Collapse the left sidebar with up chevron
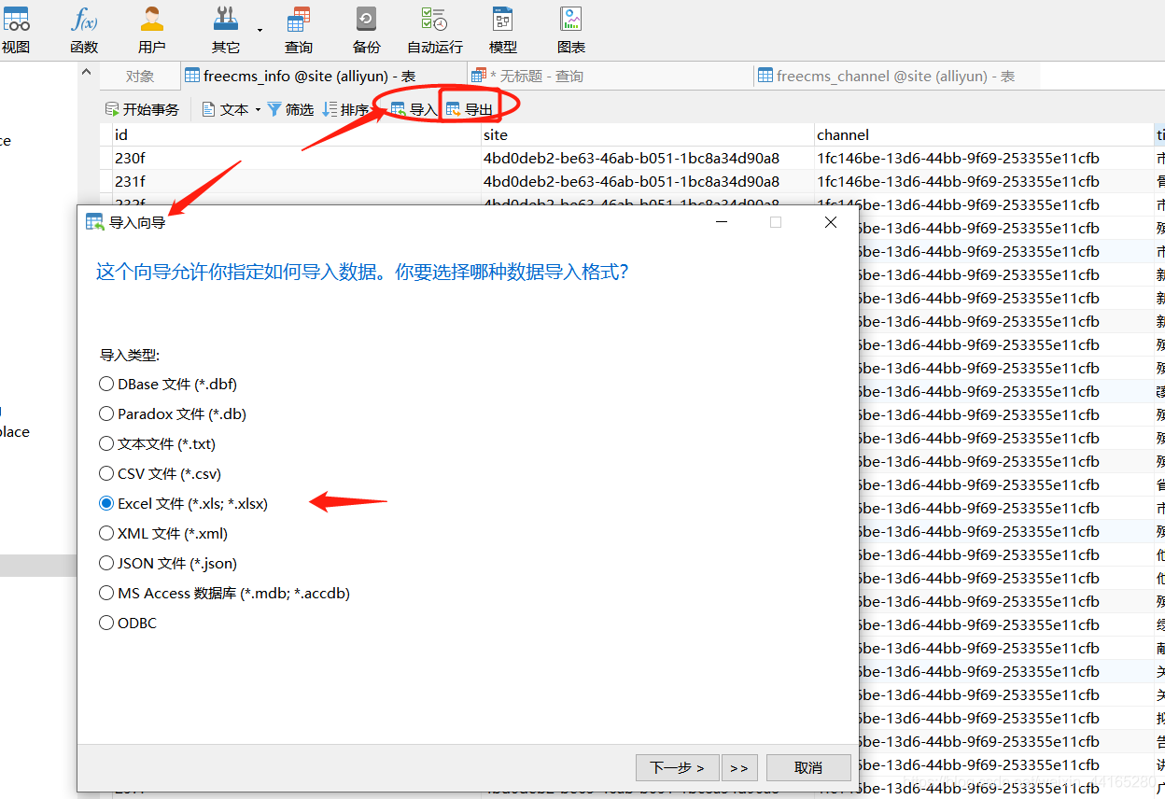Image resolution: width=1165 pixels, height=799 pixels. tap(87, 72)
